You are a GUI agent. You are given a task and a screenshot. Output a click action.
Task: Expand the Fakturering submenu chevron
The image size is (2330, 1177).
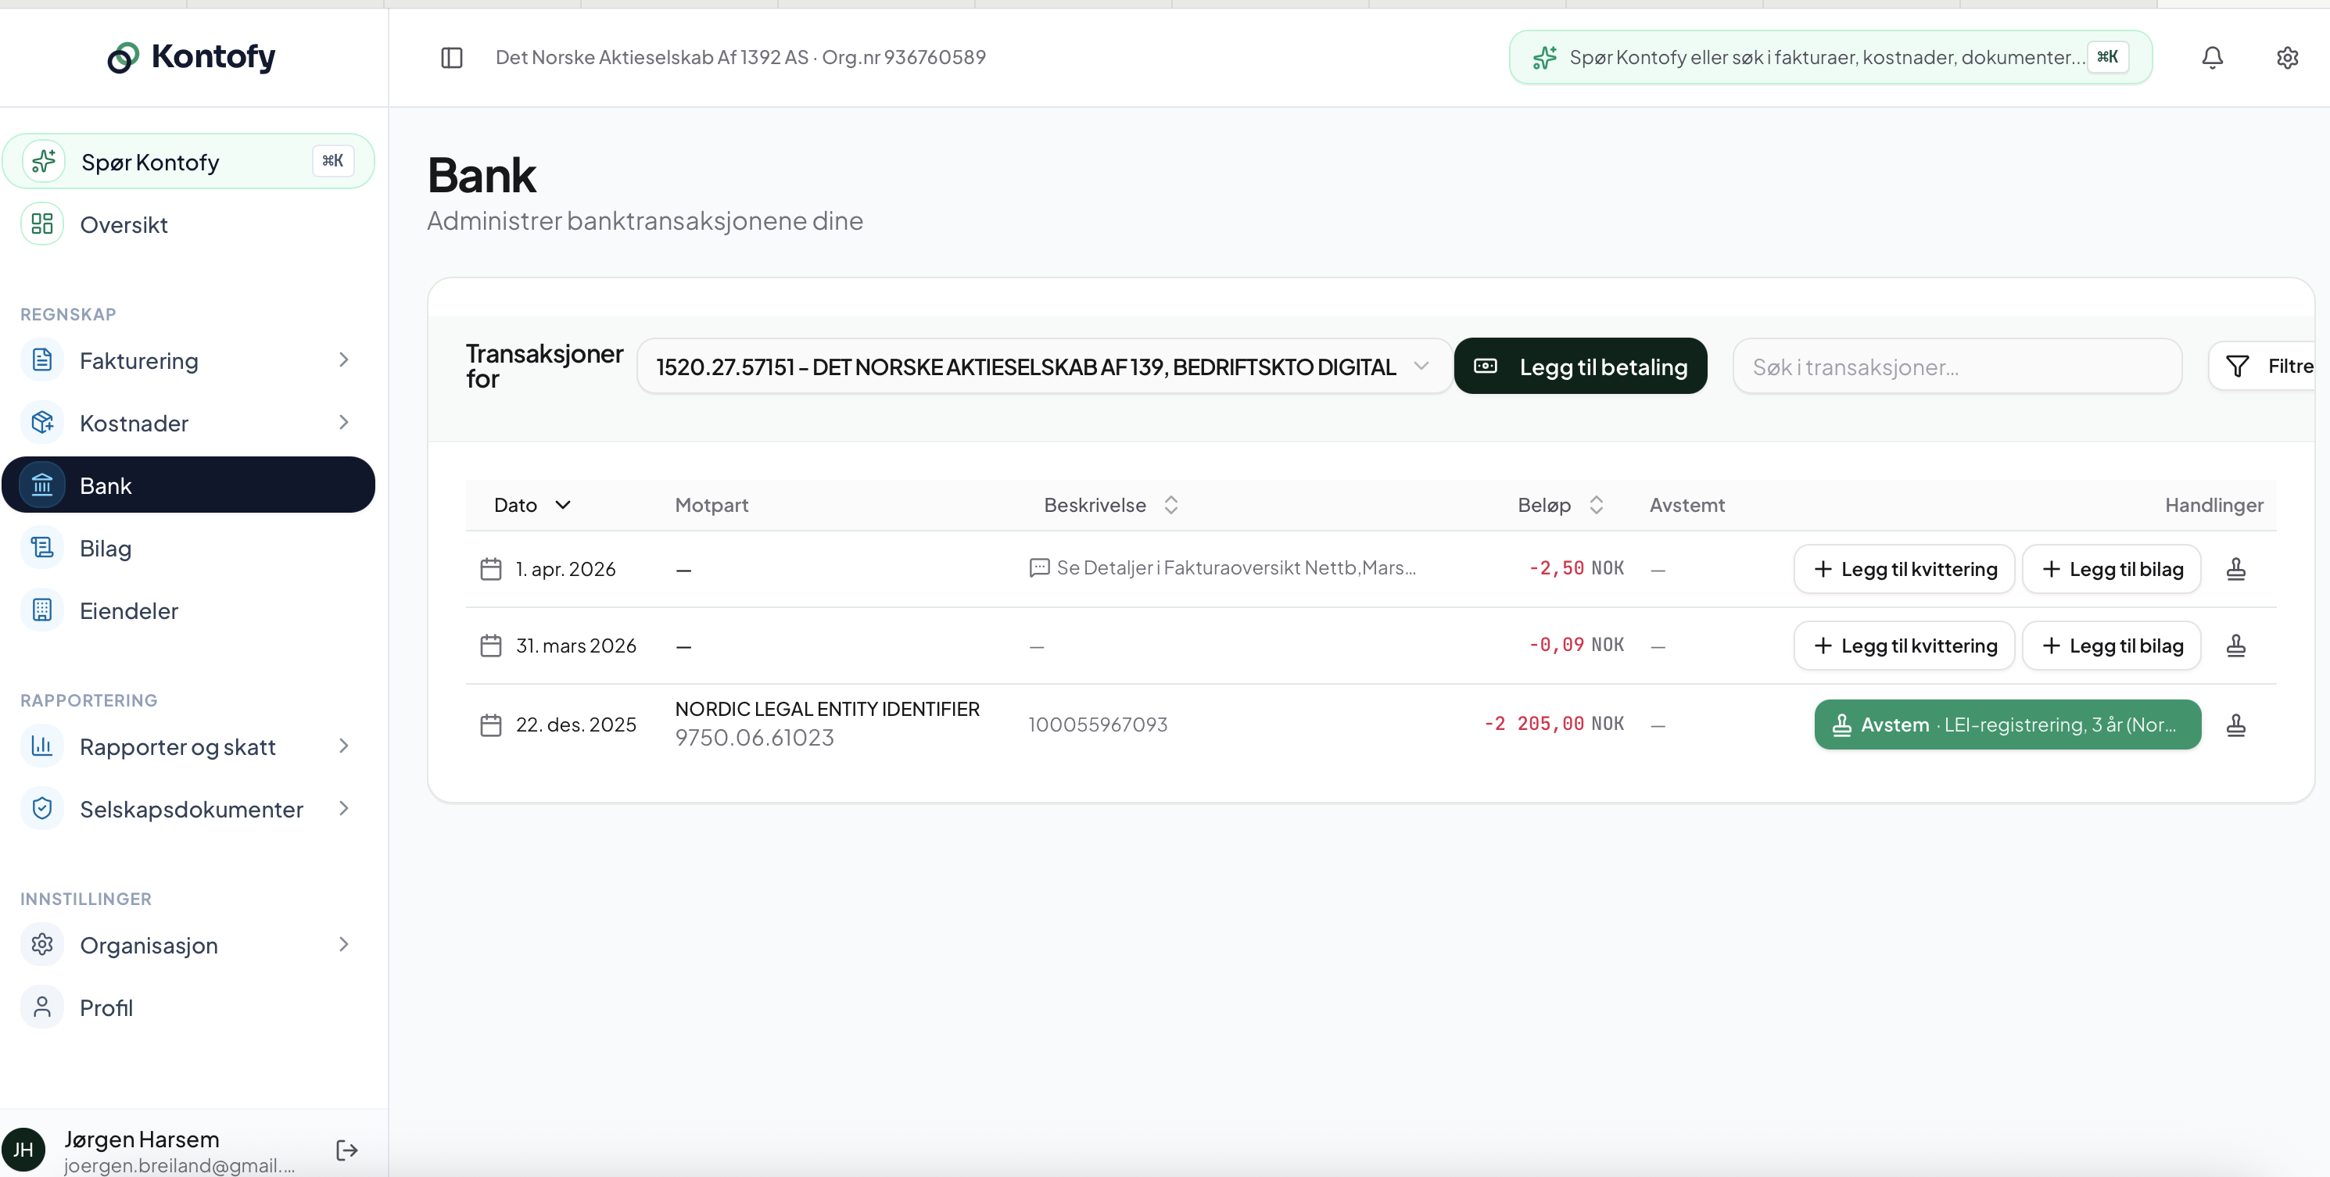344,360
